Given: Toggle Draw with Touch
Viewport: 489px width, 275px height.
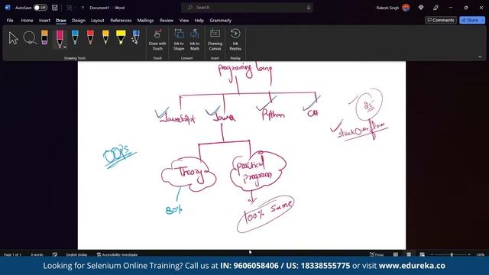Looking at the screenshot, I should 157,40.
